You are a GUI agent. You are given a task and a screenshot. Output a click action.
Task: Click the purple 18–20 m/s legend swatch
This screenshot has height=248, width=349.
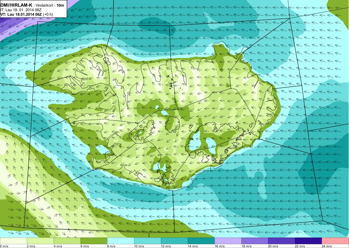[255, 241]
